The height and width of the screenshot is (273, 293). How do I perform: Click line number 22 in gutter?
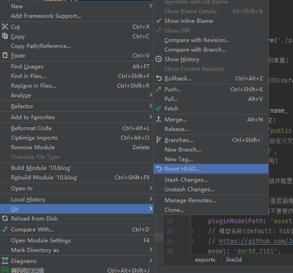click(x=170, y=221)
